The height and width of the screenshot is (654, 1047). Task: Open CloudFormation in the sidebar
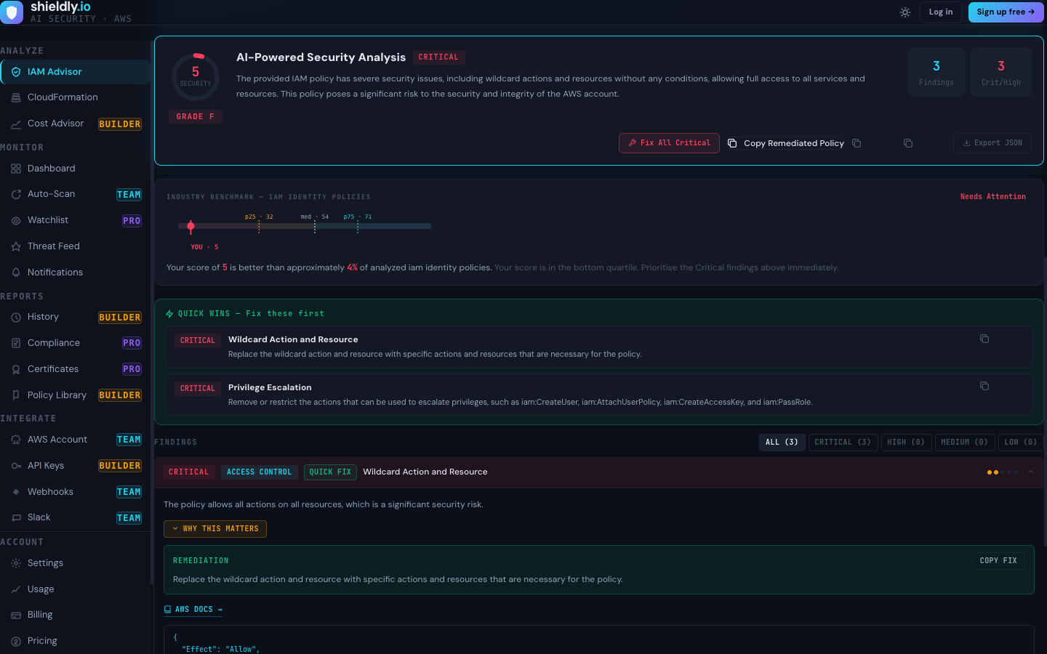click(x=75, y=97)
